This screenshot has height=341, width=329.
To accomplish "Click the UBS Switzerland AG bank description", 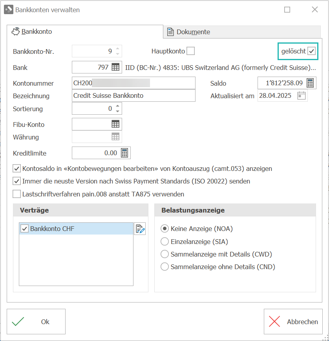I will pos(220,68).
